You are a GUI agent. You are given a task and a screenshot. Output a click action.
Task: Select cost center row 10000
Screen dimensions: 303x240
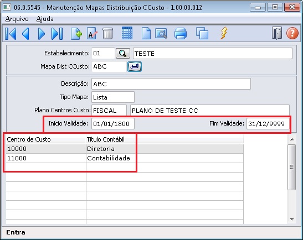(125, 149)
